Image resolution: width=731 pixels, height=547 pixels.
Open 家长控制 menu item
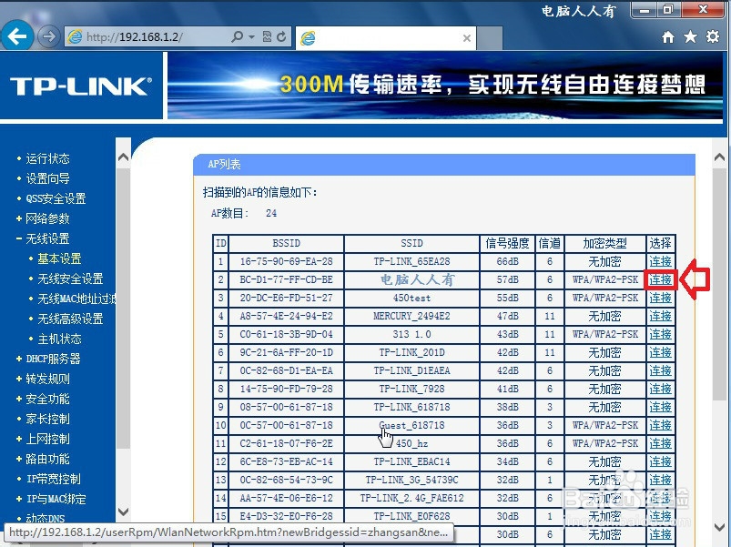click(x=47, y=419)
